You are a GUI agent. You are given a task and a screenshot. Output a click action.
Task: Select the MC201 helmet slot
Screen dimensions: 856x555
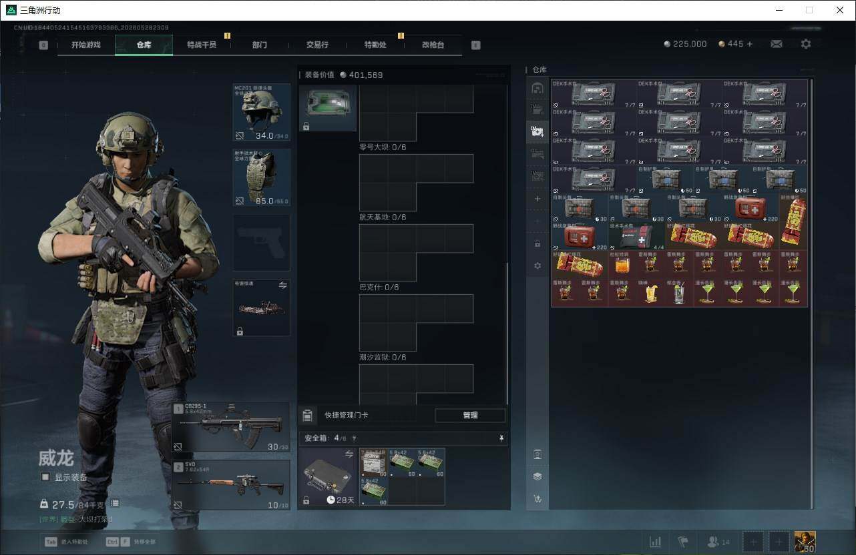(x=261, y=113)
